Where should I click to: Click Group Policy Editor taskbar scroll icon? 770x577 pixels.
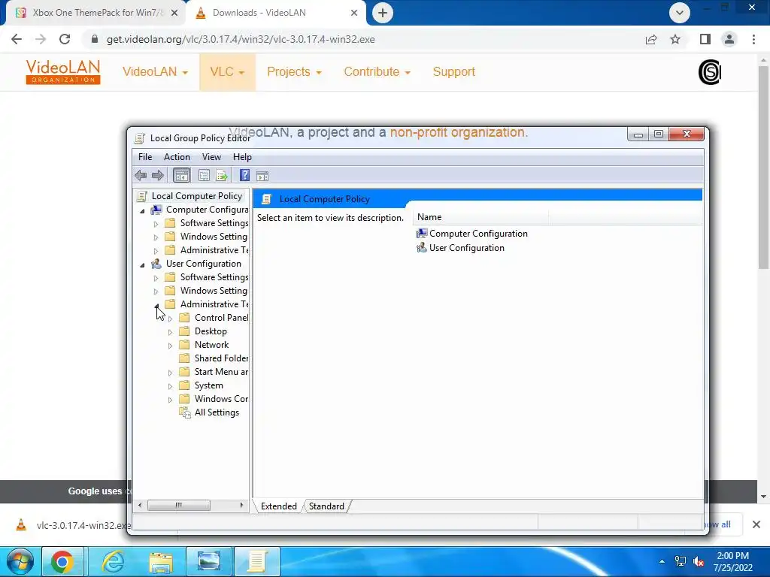(x=257, y=562)
